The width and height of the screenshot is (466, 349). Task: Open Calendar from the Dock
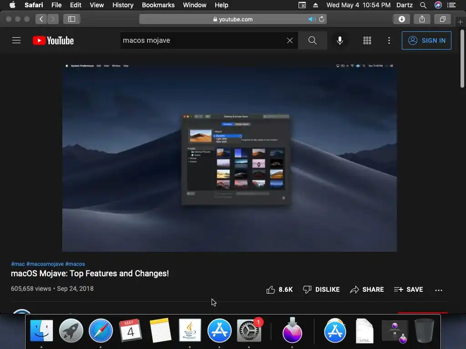(x=130, y=330)
